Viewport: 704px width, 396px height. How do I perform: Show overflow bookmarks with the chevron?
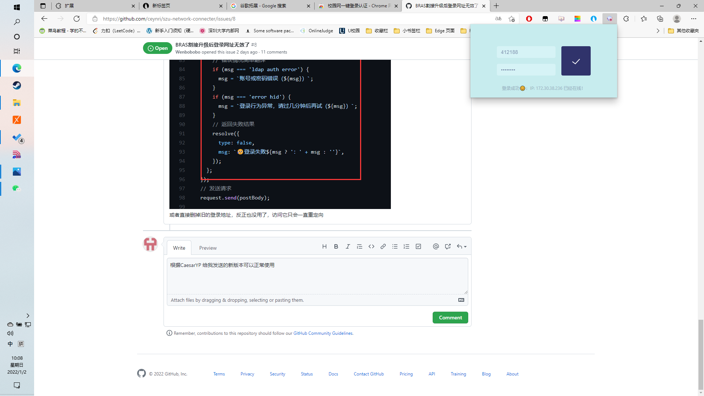coord(658,31)
